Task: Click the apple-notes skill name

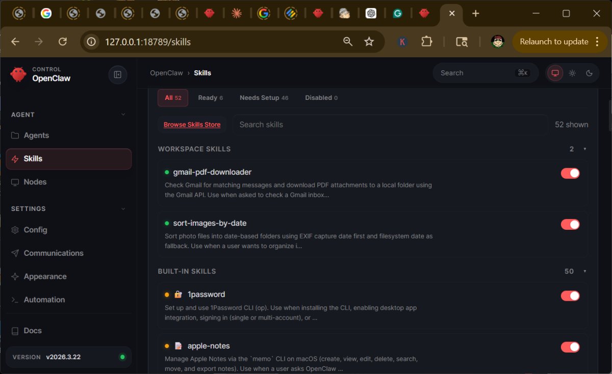Action: pos(208,346)
